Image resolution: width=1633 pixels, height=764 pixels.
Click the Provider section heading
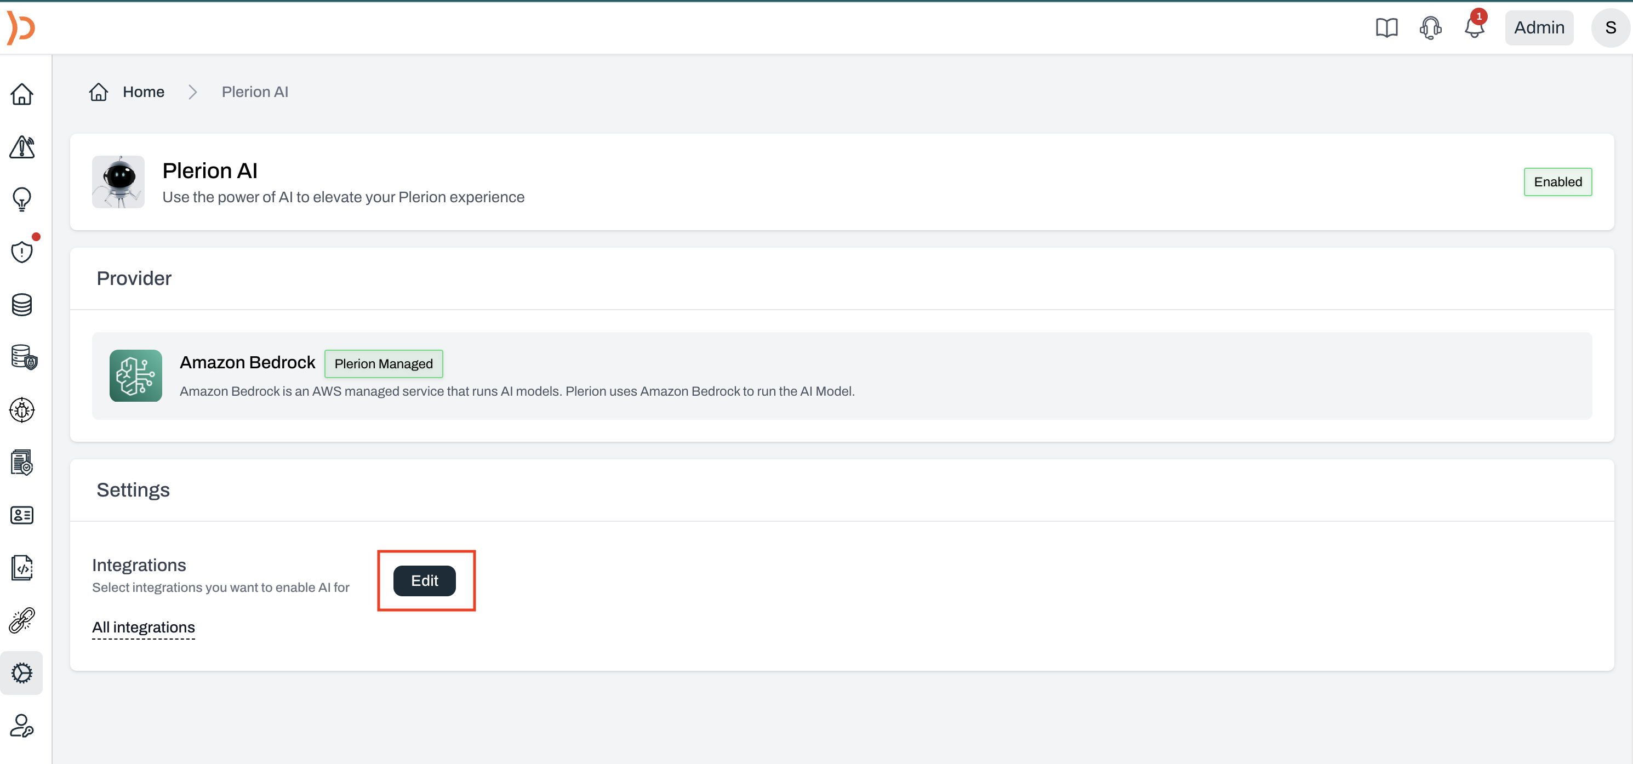tap(134, 278)
